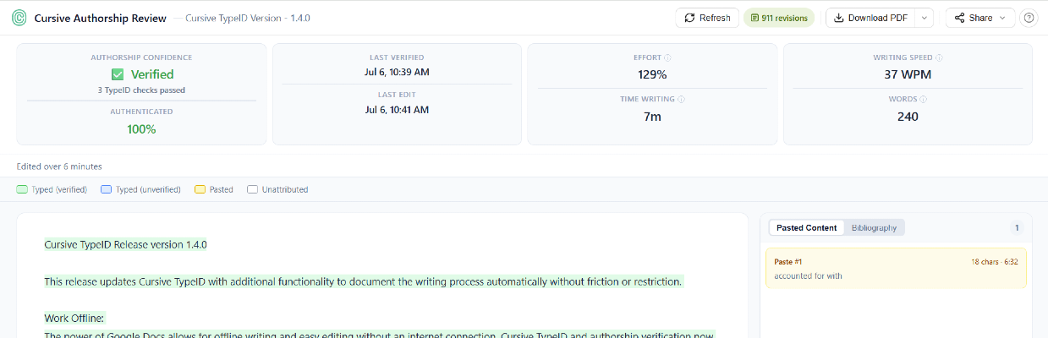
Task: Click the Cursive logo icon
Action: click(19, 18)
